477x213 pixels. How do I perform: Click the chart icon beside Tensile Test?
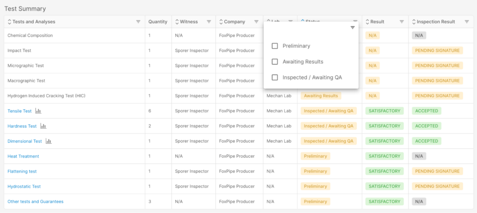(x=38, y=111)
